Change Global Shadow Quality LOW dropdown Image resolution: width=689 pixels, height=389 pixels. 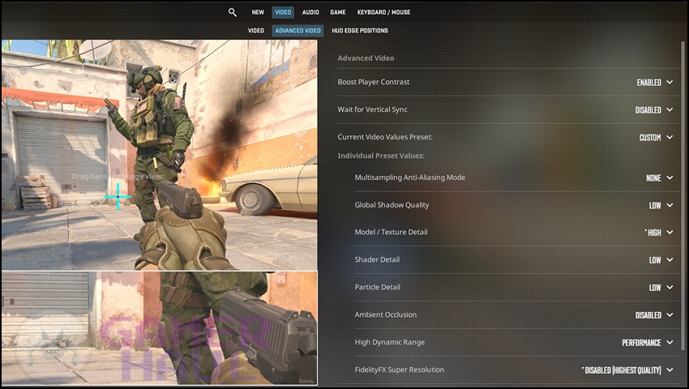point(661,205)
